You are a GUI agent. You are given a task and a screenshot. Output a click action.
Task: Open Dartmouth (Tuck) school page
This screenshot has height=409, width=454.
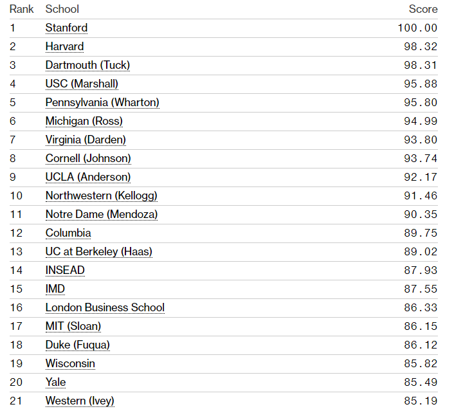point(89,65)
